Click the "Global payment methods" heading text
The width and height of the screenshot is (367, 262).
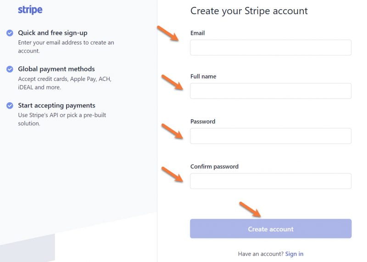point(56,69)
